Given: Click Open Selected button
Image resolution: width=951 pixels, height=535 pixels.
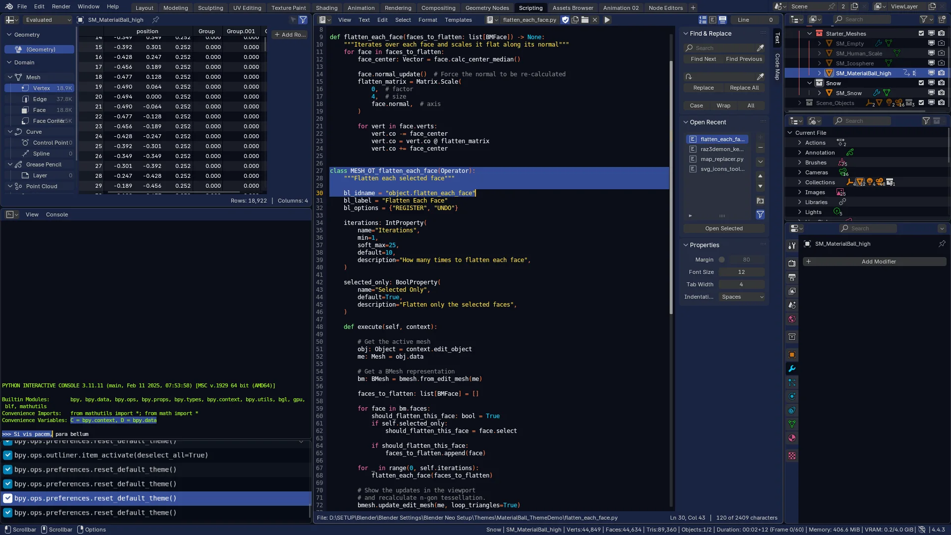Looking at the screenshot, I should [724, 228].
